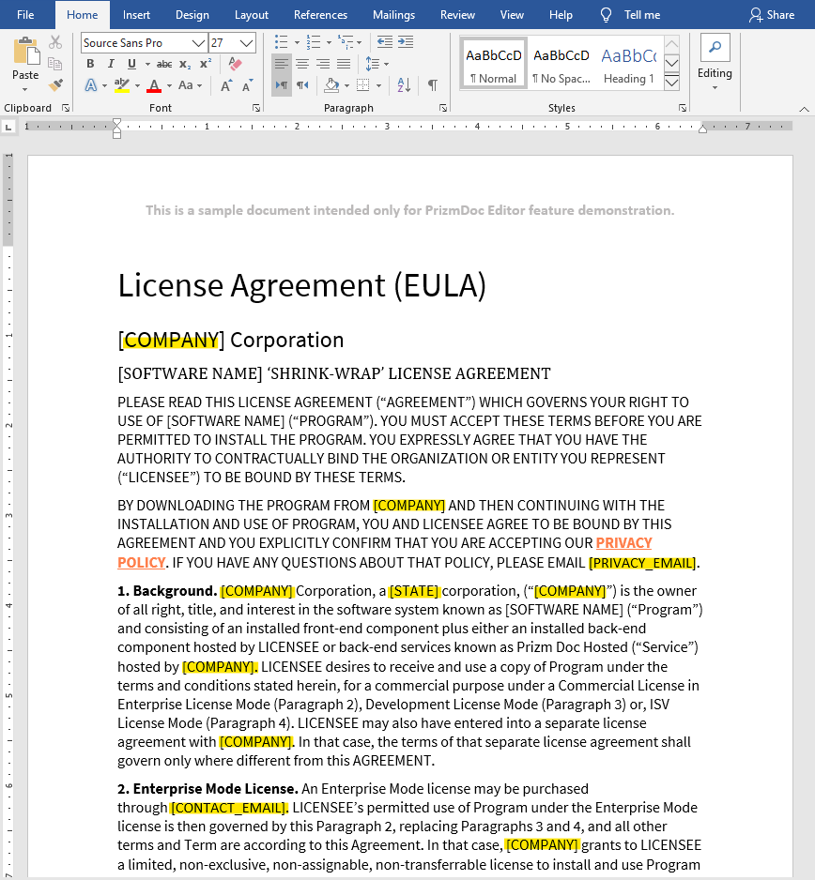Click the Share button
Image resolution: width=815 pixels, height=880 pixels.
772,15
